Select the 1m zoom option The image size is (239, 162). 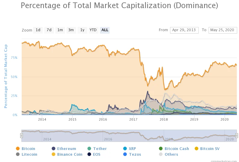coord(60,30)
